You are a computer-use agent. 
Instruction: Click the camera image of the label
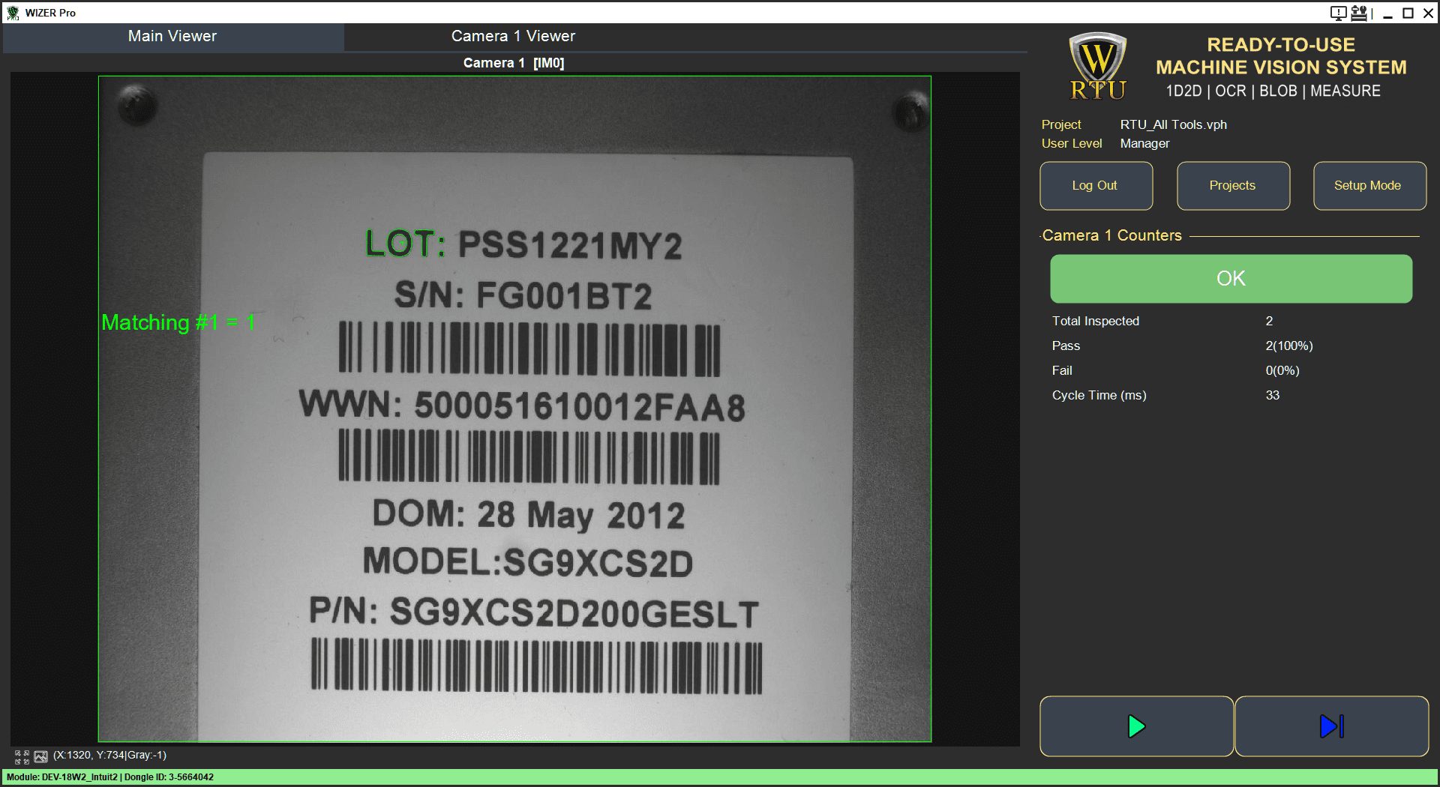click(x=514, y=409)
